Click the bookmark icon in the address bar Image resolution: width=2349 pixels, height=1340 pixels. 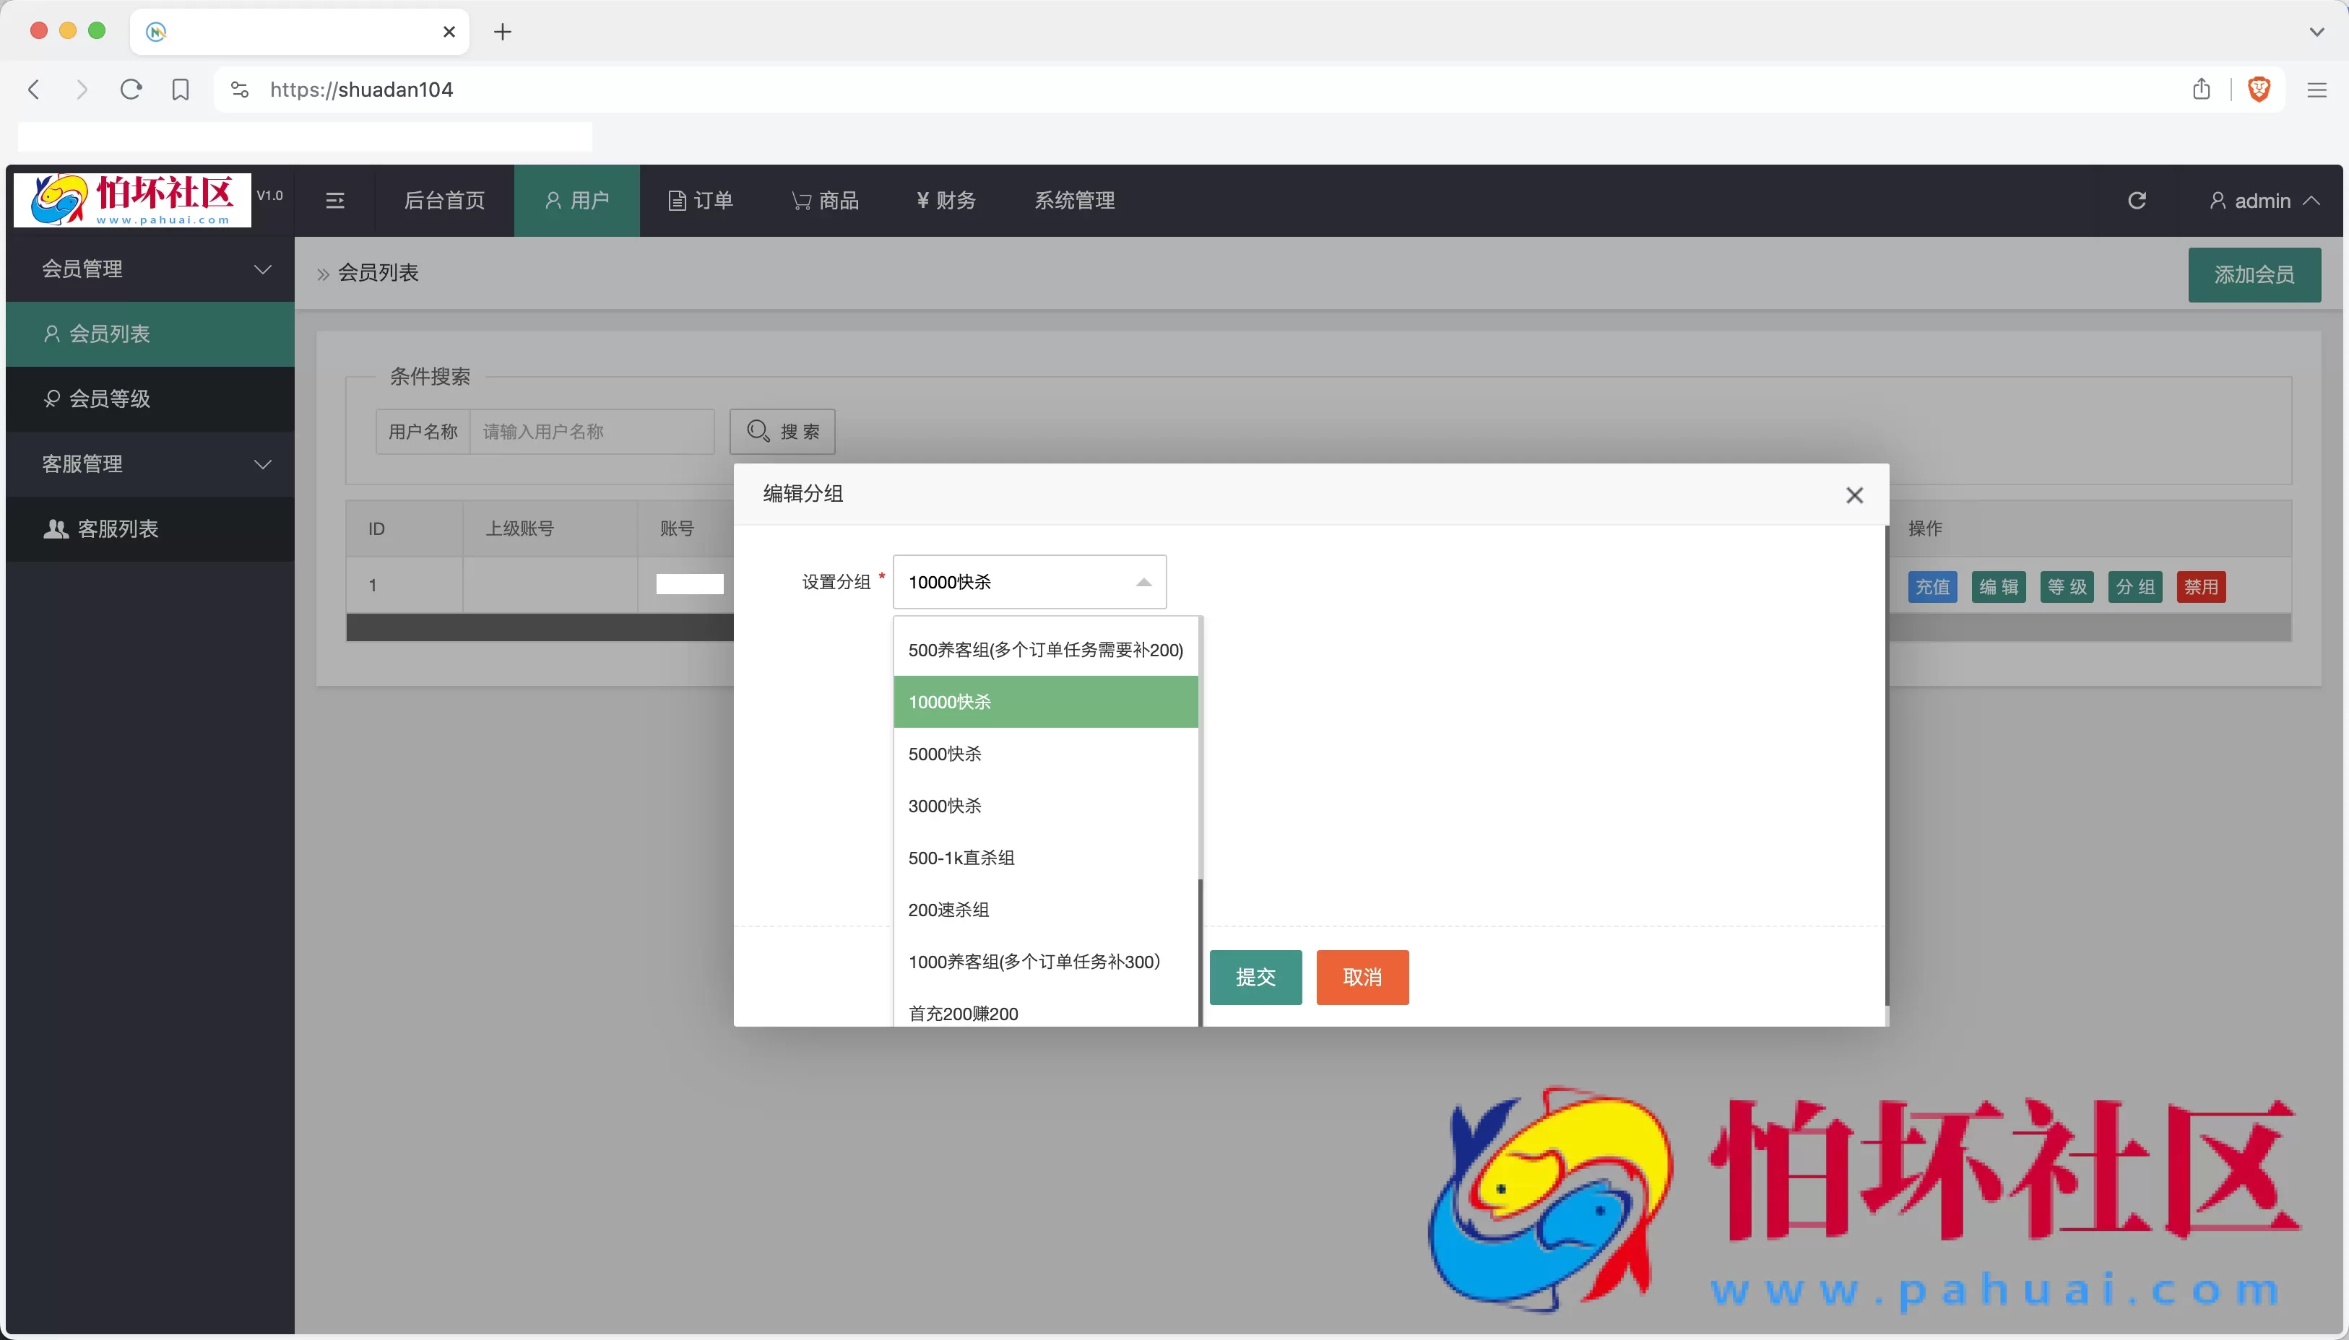(x=181, y=90)
